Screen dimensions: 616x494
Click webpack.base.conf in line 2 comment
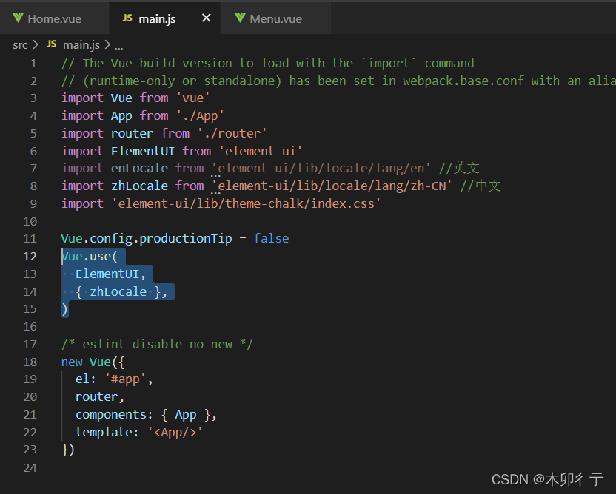point(463,81)
